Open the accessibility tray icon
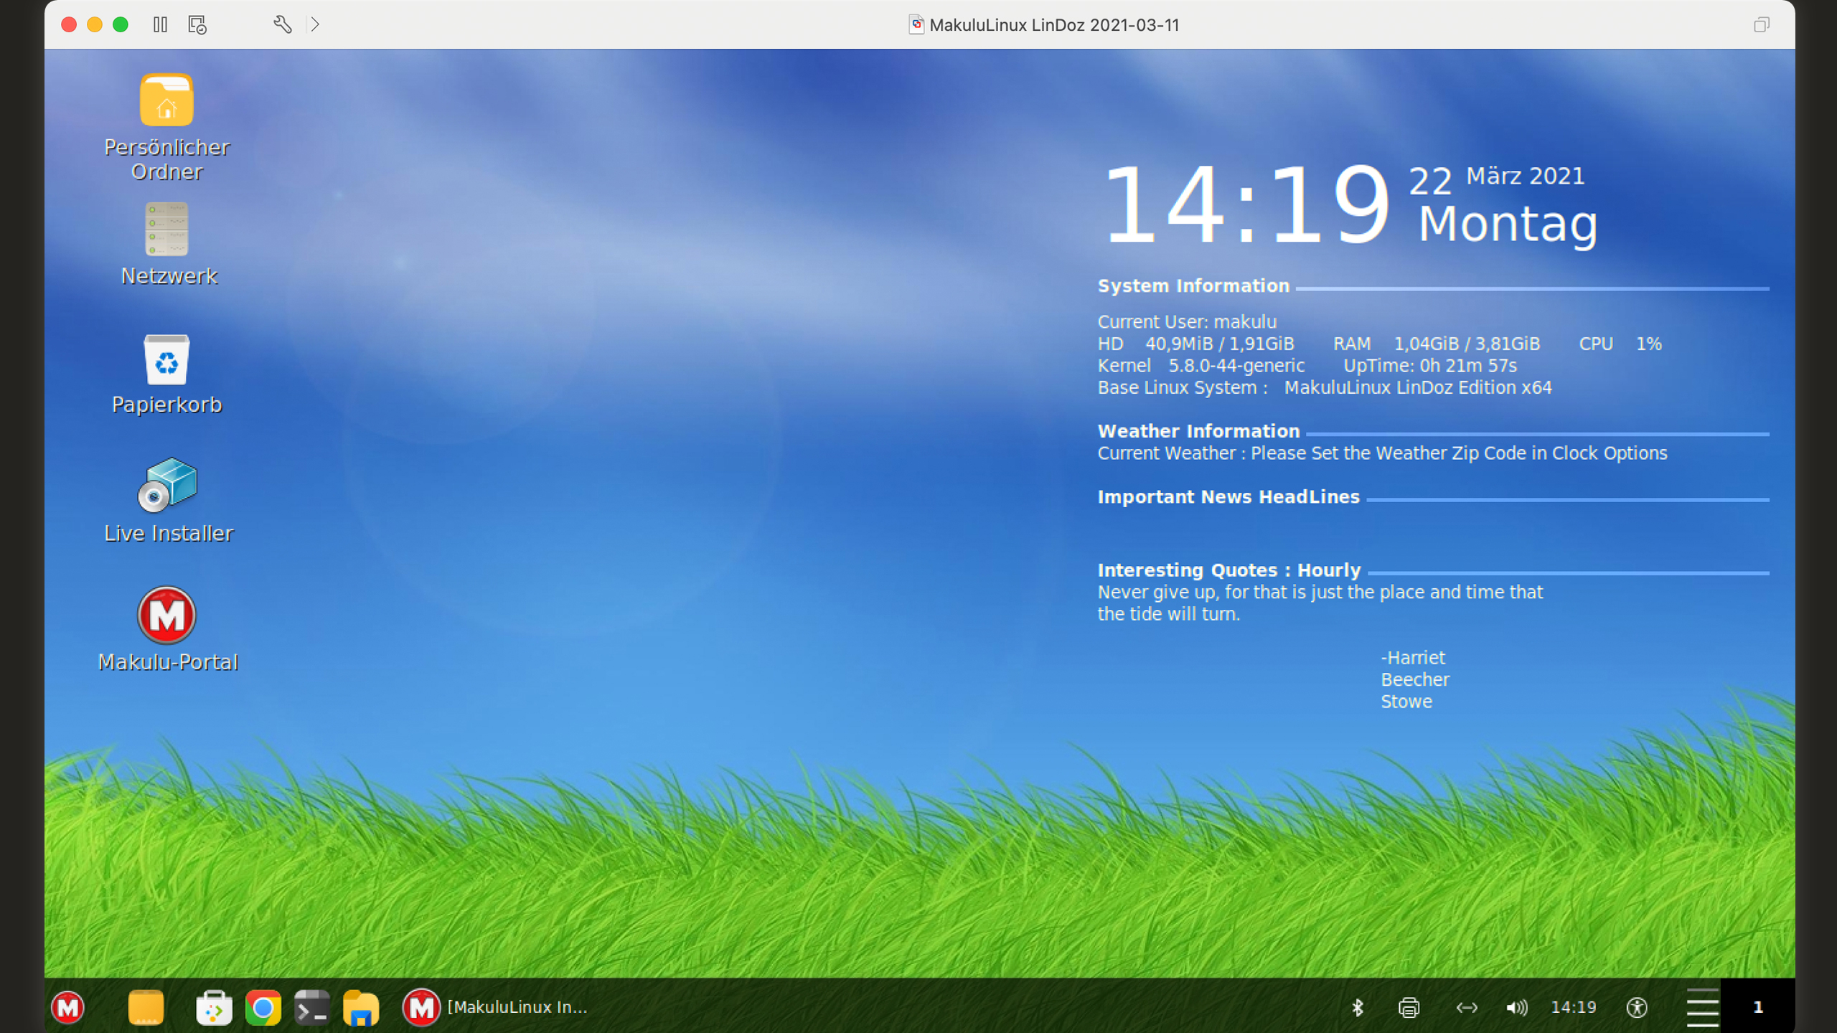 1637,1007
